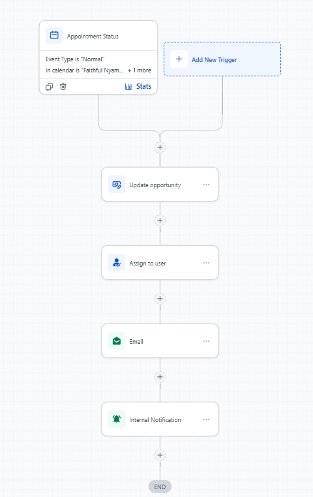Open three-dot menu on Email step
The width and height of the screenshot is (313, 497).
[x=206, y=341]
